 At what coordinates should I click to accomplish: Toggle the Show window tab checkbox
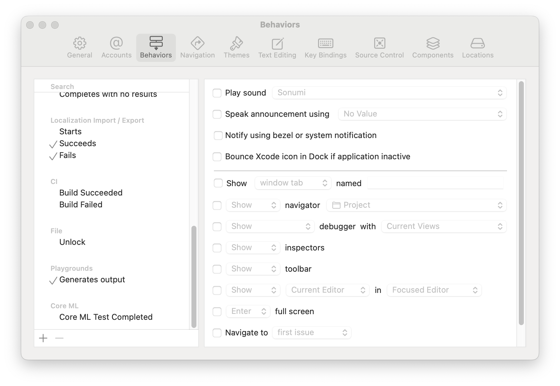(218, 183)
